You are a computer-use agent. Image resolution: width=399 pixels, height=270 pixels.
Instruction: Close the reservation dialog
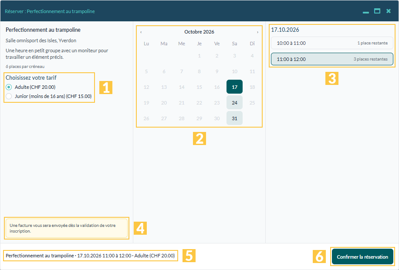(x=388, y=11)
